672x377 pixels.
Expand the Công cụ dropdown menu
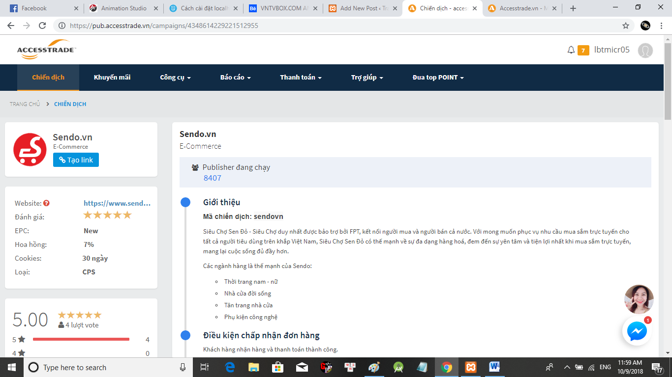tap(175, 78)
